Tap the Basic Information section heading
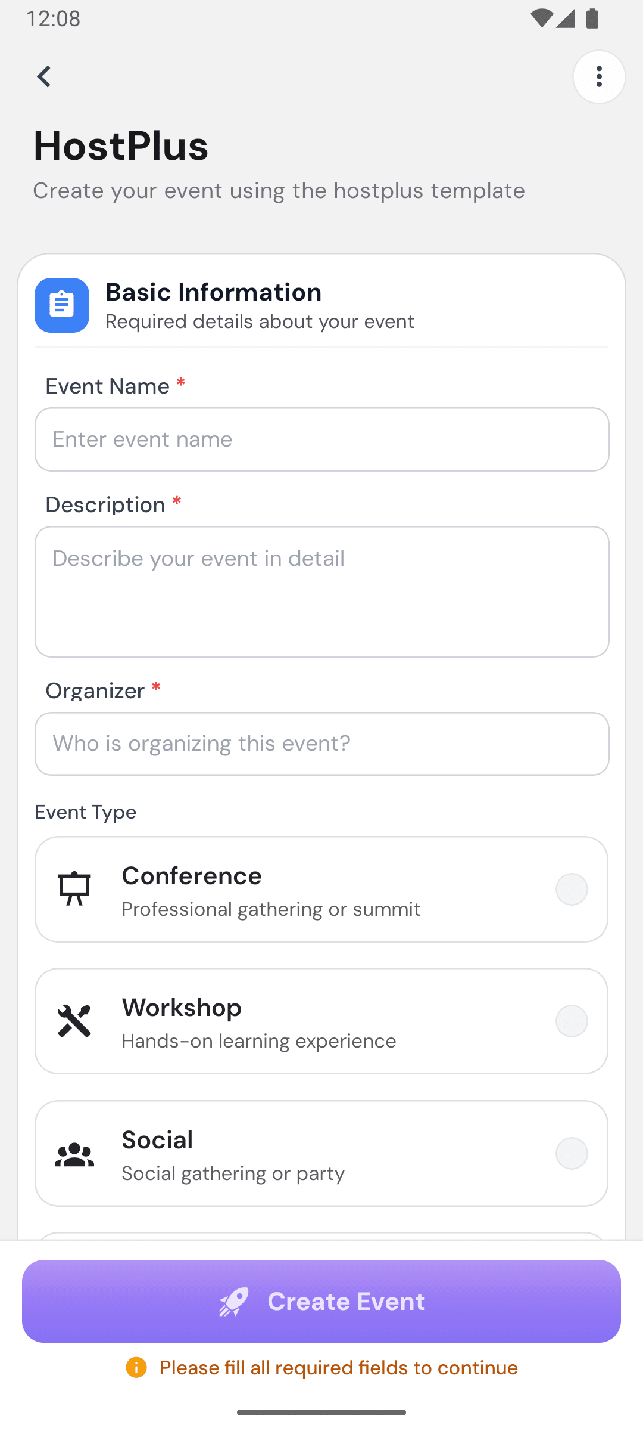Image resolution: width=643 pixels, height=1431 pixels. (214, 292)
